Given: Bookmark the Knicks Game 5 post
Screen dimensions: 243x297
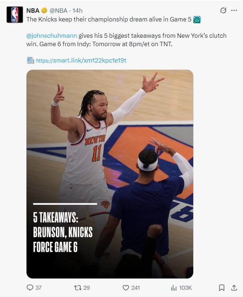Looking at the screenshot, I should coord(222,288).
